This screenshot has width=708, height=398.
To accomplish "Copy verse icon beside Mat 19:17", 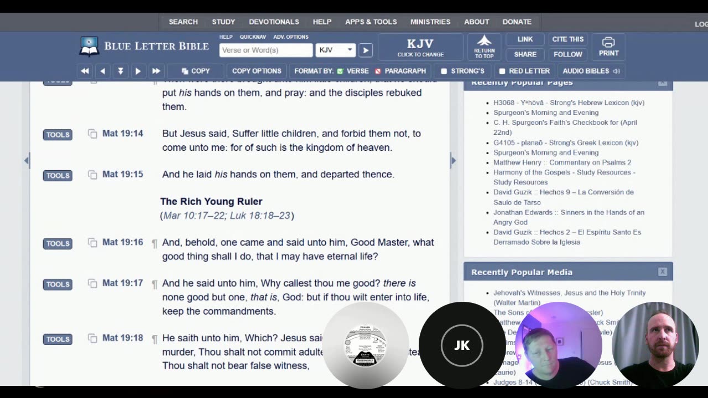I will click(92, 284).
